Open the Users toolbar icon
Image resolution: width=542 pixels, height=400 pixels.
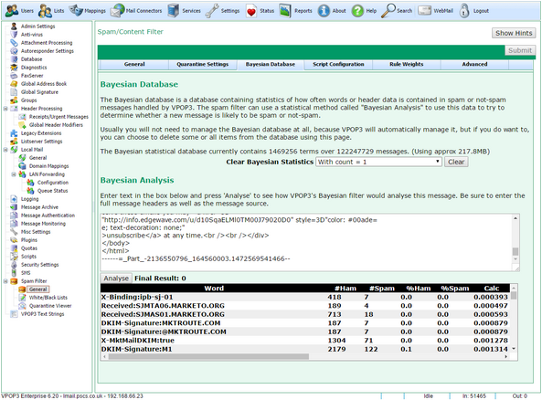pos(12,11)
